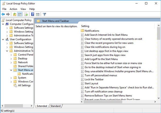The height and width of the screenshot is (113, 161).
Task: Select All Settings in the tree
Action: click(24, 85)
